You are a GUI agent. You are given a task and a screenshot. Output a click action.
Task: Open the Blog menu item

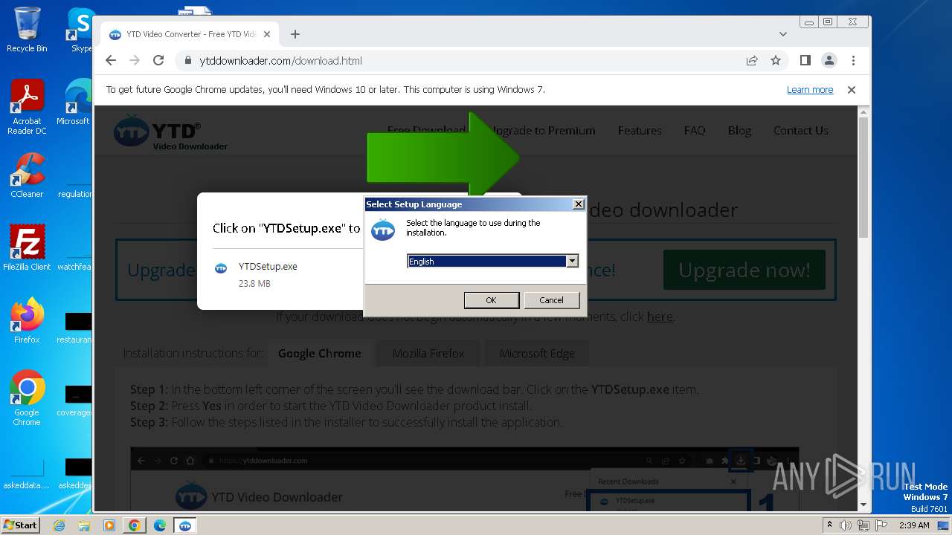click(x=739, y=131)
